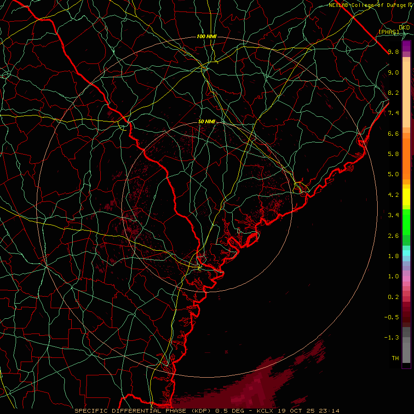Click the 8.2 value on the color scale
Image resolution: width=414 pixels, height=414 pixels.
point(393,92)
